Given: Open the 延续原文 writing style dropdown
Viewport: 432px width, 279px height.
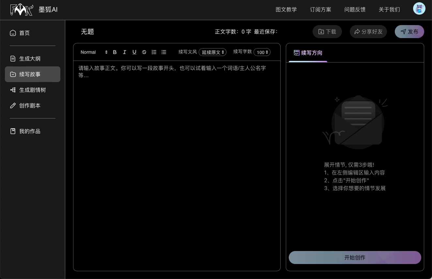Looking at the screenshot, I should click(x=213, y=52).
